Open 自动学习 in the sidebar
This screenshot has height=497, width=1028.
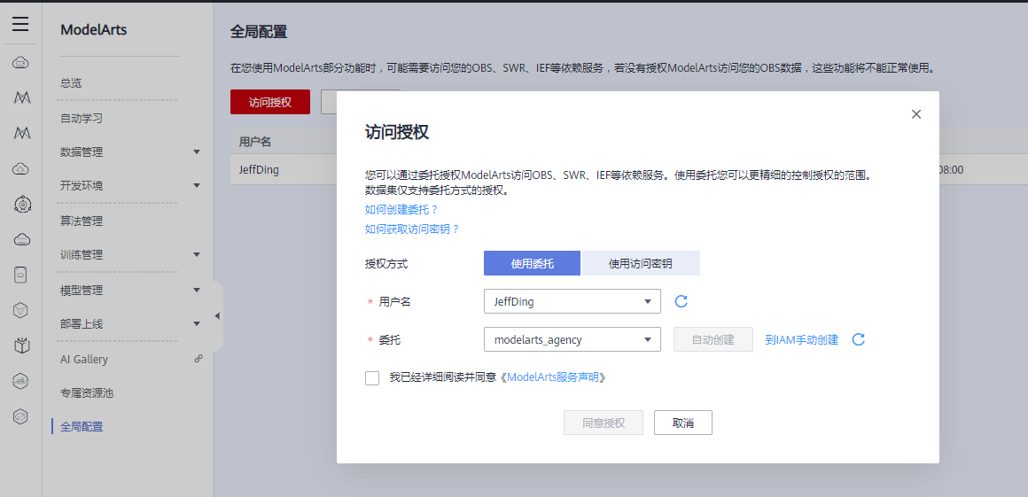coord(82,119)
